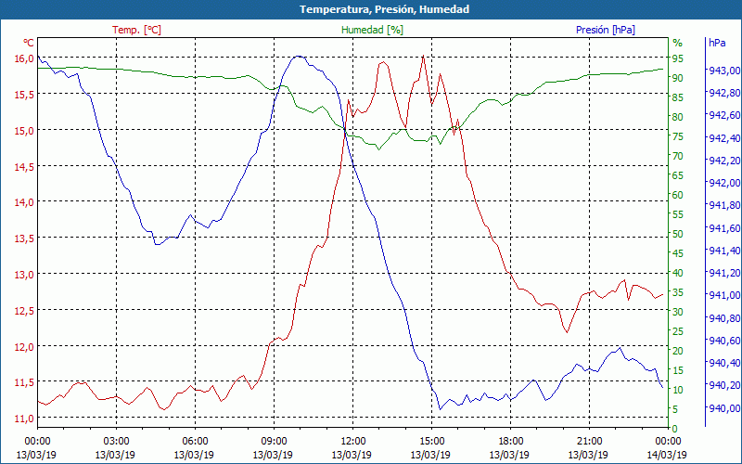Click the 35 humidity axis value
This screenshot has width=742, height=464.
[678, 292]
